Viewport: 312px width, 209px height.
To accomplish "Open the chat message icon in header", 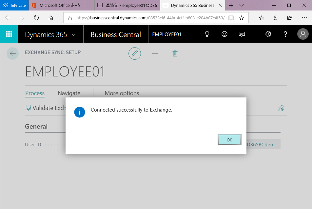I will pyautogui.click(x=242, y=34).
